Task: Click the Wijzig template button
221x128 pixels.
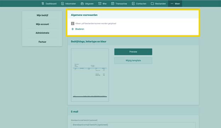Action: pyautogui.click(x=133, y=60)
